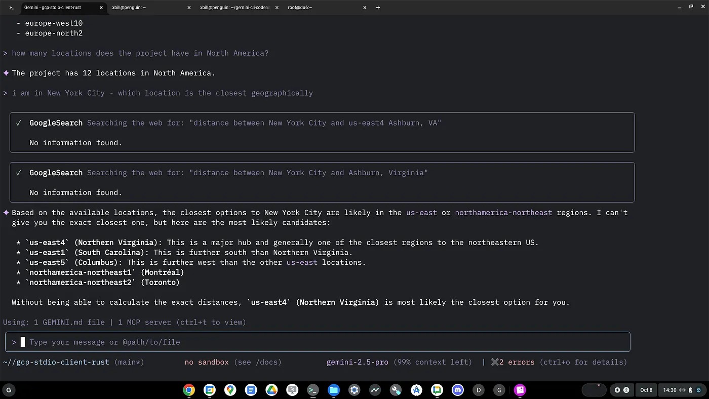The image size is (709, 399).
Task: Launch Google Drive shelf icon
Action: click(271, 390)
